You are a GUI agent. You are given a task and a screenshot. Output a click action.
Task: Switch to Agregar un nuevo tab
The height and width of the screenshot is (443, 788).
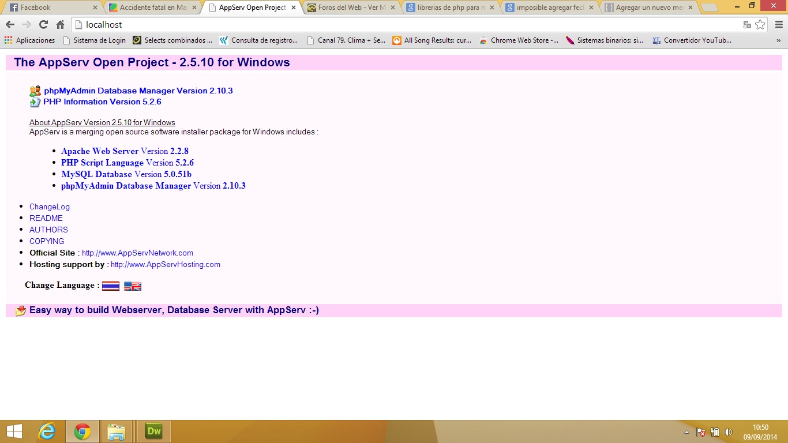coord(650,7)
